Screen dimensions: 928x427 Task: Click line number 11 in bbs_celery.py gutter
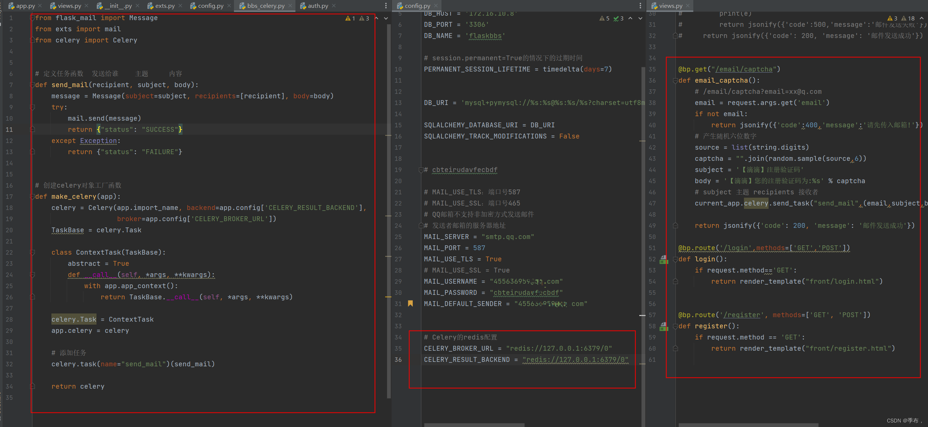pos(9,130)
